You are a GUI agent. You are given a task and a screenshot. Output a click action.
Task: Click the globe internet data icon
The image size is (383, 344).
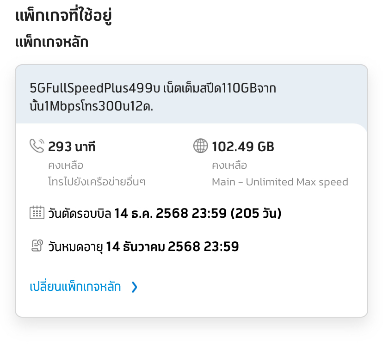pos(201,146)
